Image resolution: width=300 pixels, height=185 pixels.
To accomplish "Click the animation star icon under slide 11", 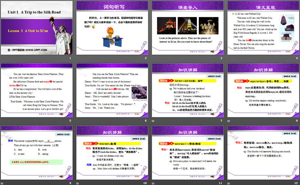I will click(x=153, y=183).
